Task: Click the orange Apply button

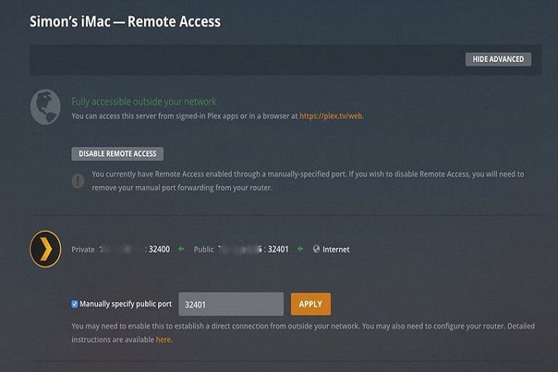Action: 310,305
